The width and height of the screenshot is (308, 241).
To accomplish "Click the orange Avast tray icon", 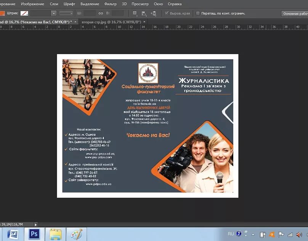I will (x=272, y=234).
